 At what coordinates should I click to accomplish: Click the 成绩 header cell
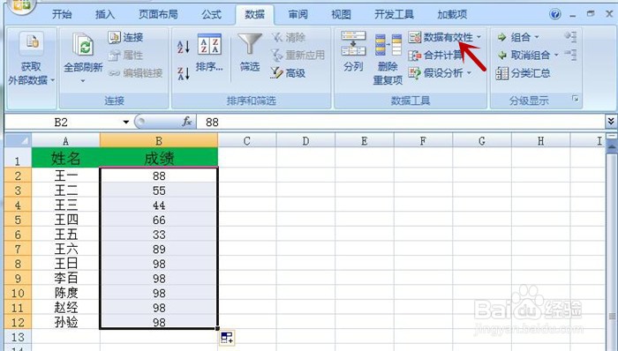click(159, 157)
